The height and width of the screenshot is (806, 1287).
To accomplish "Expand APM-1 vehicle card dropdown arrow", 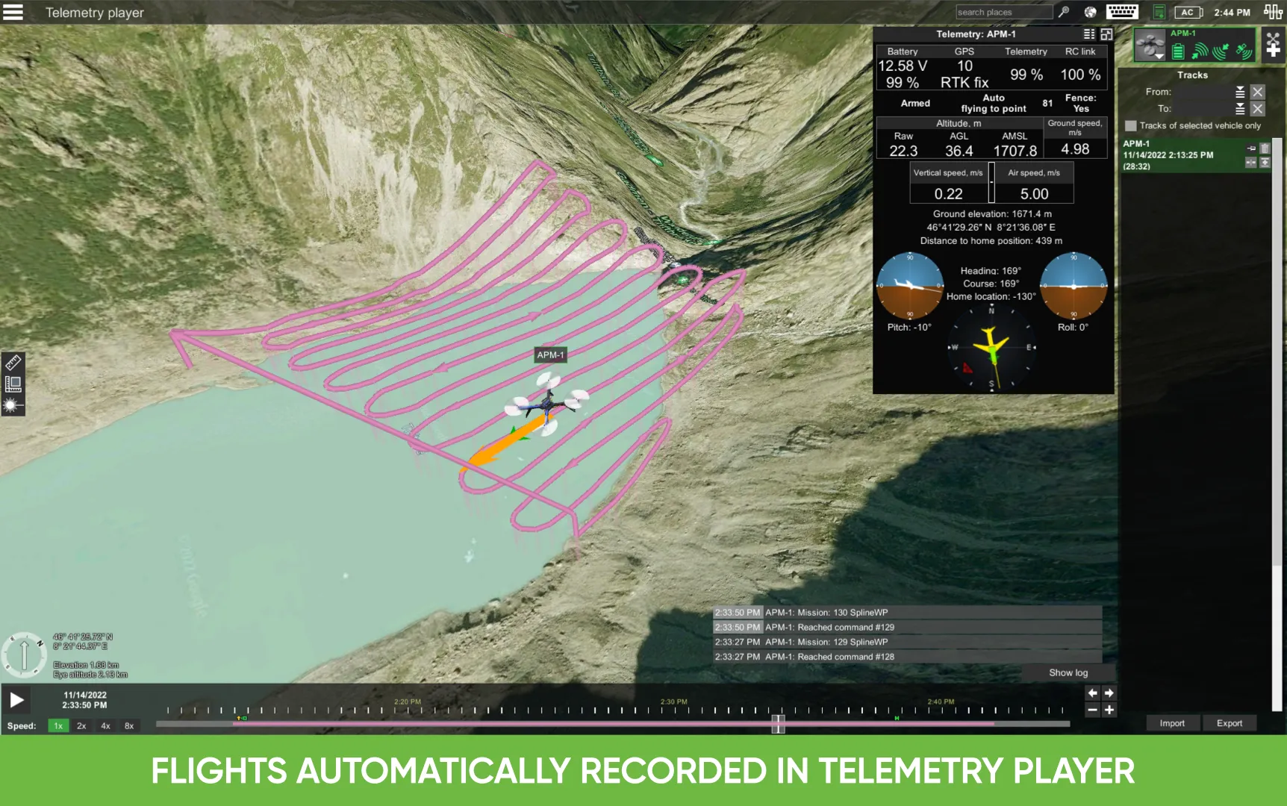I will coord(1159,56).
